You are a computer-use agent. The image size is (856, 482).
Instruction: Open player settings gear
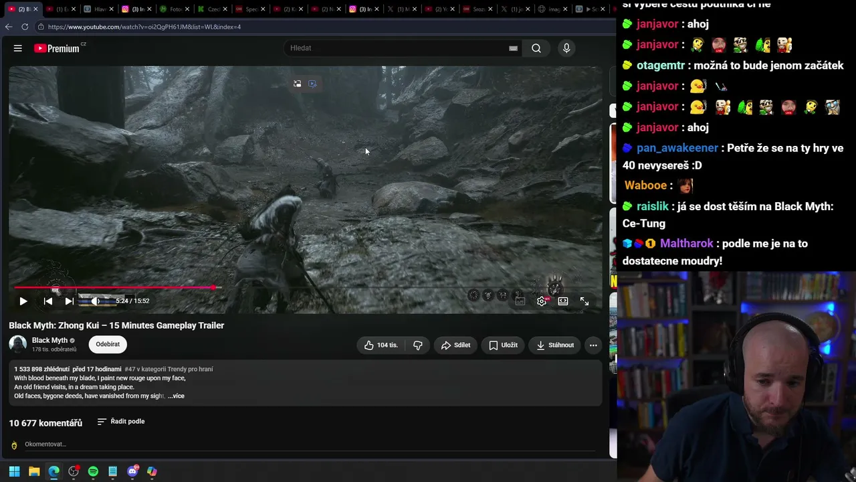tap(542, 301)
